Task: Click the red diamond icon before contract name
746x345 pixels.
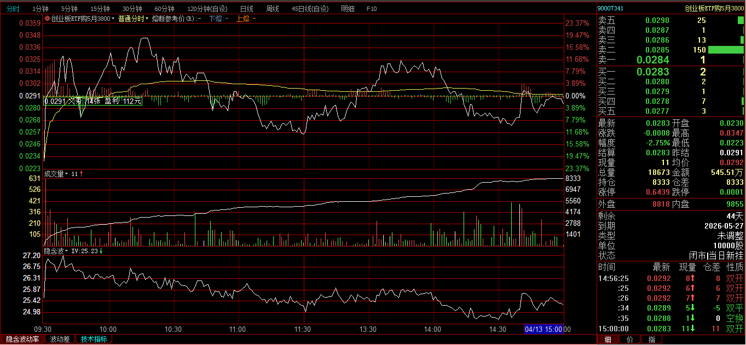Action: [x=48, y=19]
